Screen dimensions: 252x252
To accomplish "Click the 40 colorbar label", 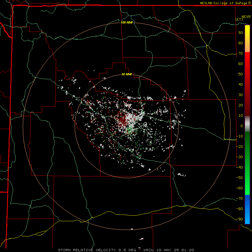I will (x=241, y=84).
